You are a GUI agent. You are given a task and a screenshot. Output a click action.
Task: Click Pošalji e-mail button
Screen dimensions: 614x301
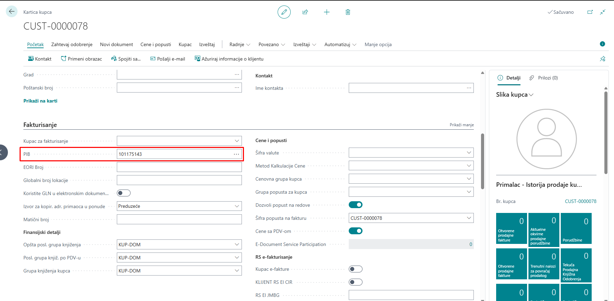pos(168,59)
